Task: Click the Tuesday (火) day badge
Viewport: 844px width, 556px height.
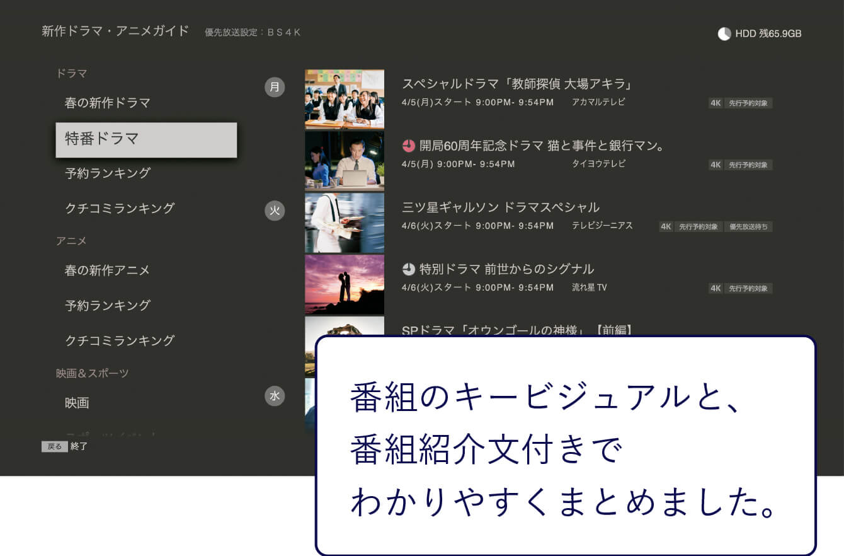Action: [x=275, y=211]
